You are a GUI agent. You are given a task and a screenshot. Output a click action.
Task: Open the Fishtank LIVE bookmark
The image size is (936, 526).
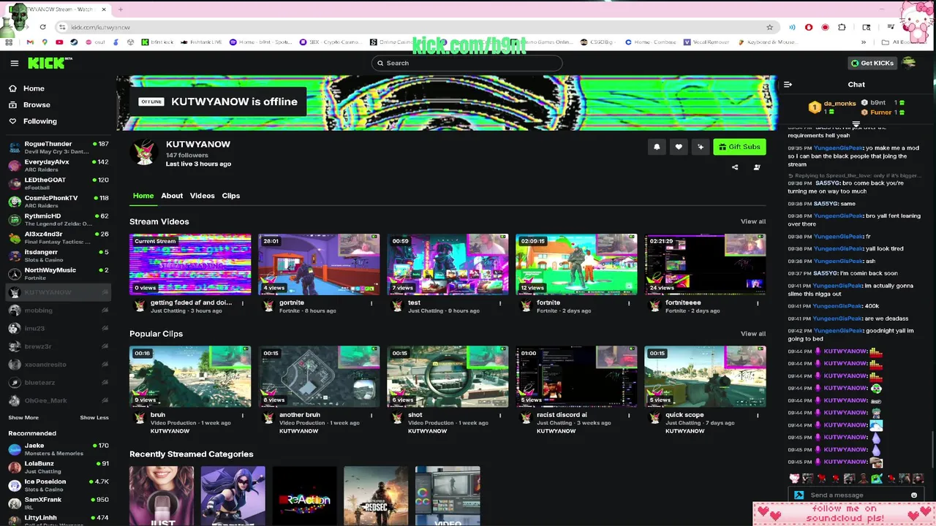click(201, 42)
